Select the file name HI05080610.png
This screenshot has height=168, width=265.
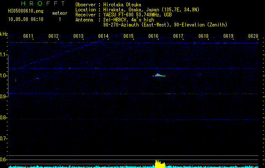26,11
